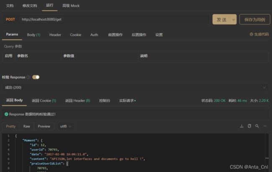Open the 高级 Mock tab
Image resolution: width=272 pixels, height=172 pixels.
point(71,6)
